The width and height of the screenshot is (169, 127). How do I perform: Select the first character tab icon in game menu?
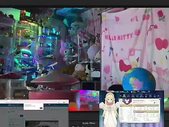click(x=124, y=96)
